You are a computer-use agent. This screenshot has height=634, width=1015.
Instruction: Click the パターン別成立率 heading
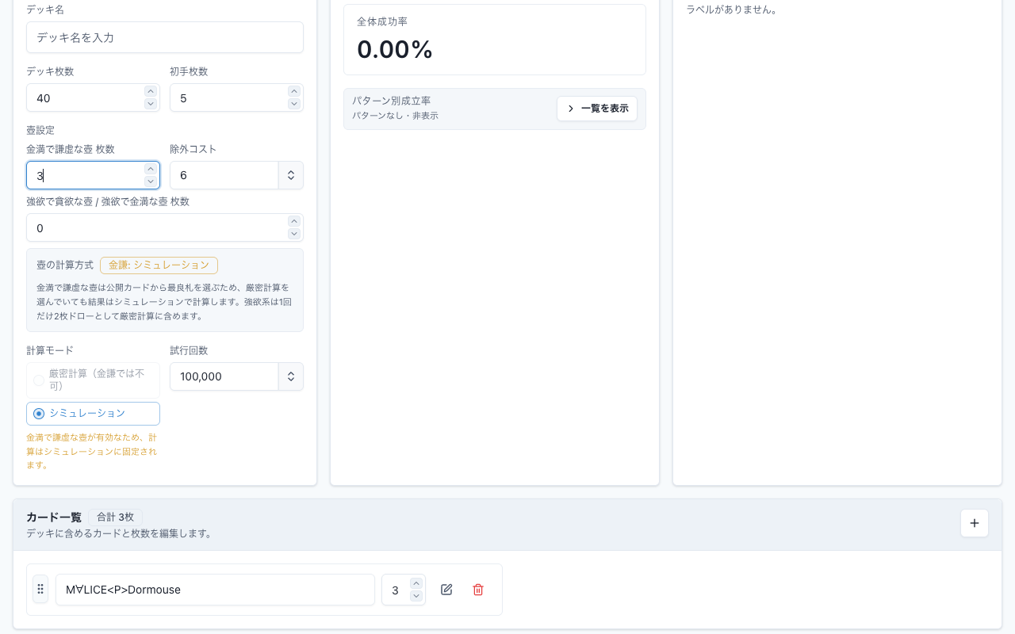tap(392, 101)
